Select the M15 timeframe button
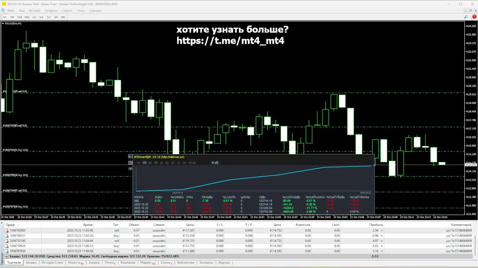 click(x=19, y=17)
